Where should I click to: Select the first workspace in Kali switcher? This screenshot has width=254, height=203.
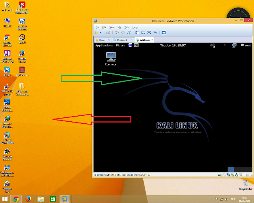click(x=231, y=169)
